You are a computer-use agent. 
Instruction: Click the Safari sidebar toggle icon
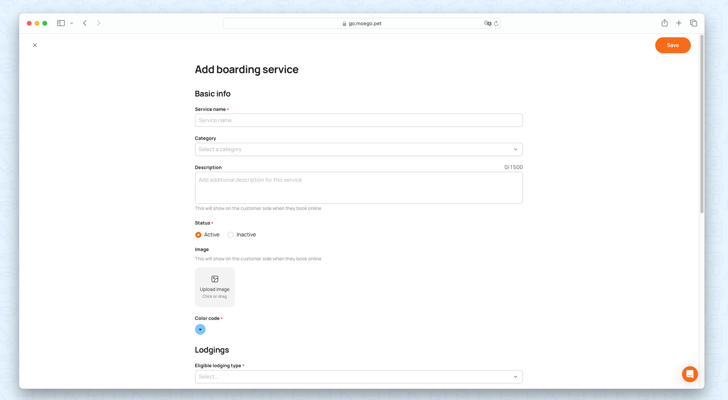(61, 23)
